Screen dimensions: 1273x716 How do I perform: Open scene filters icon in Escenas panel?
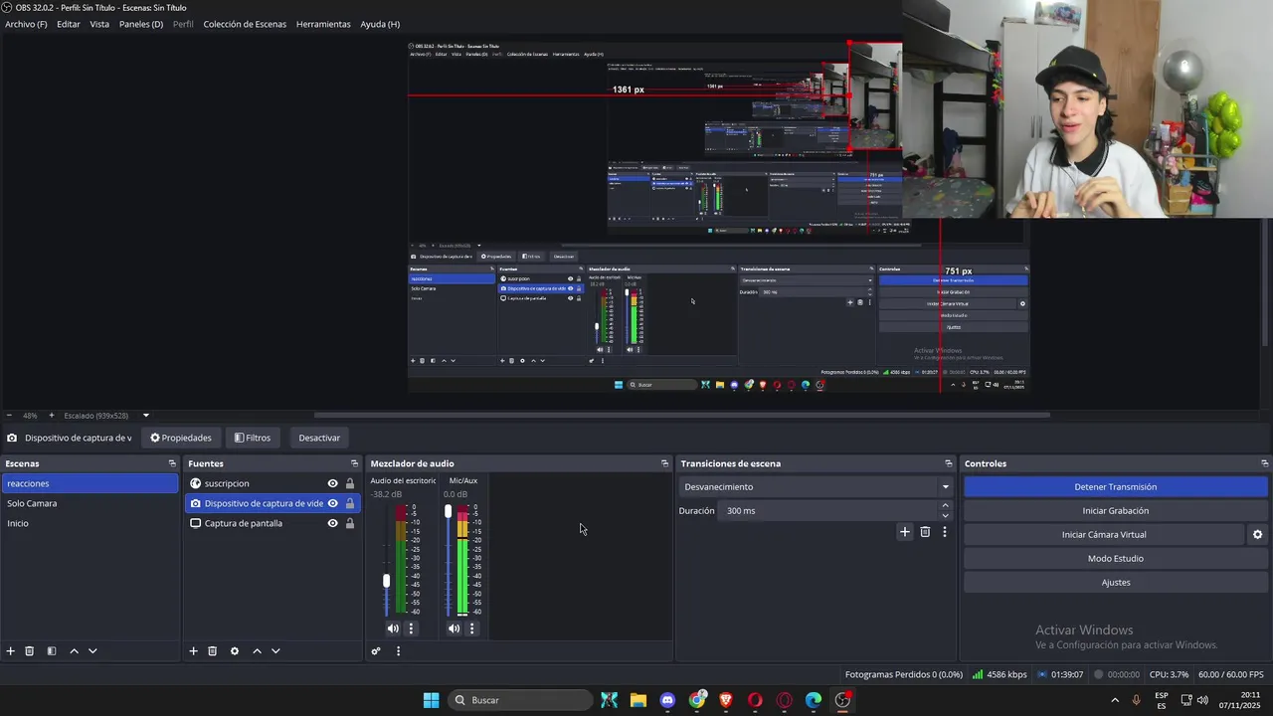click(x=52, y=651)
